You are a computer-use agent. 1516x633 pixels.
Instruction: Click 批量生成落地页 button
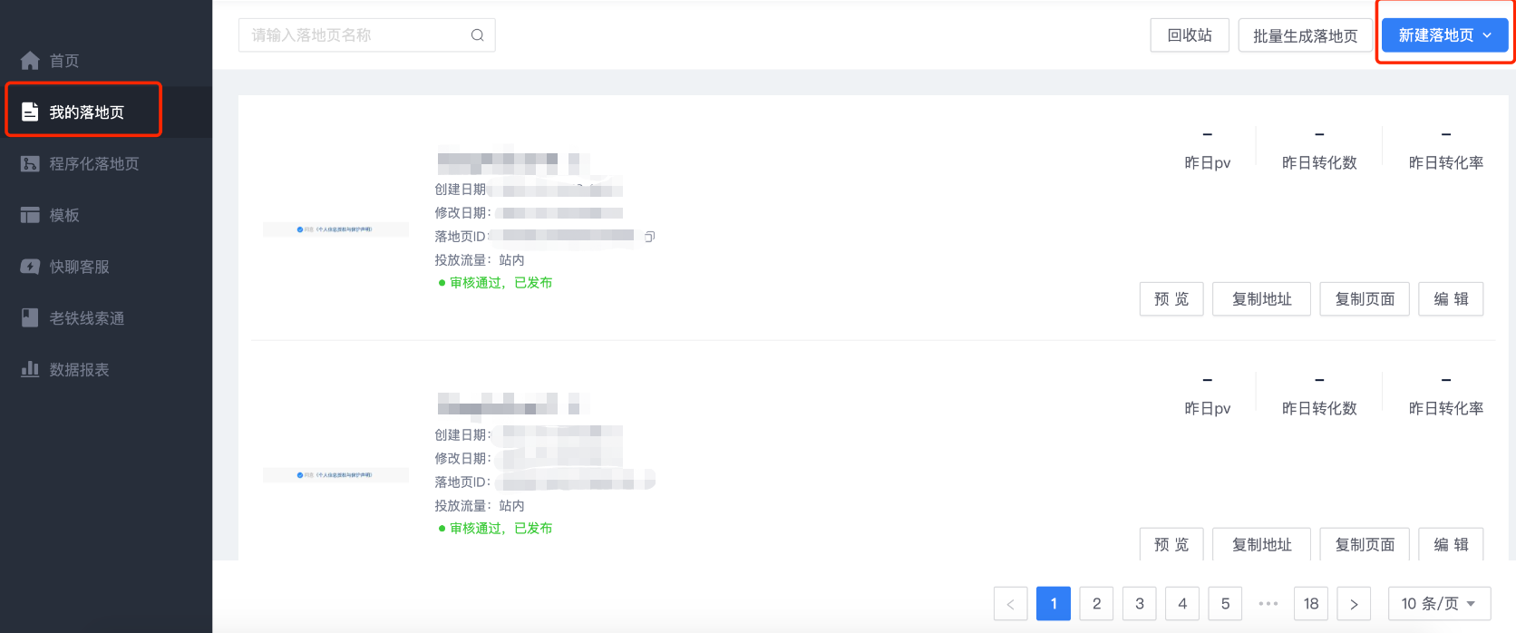[x=1306, y=35]
